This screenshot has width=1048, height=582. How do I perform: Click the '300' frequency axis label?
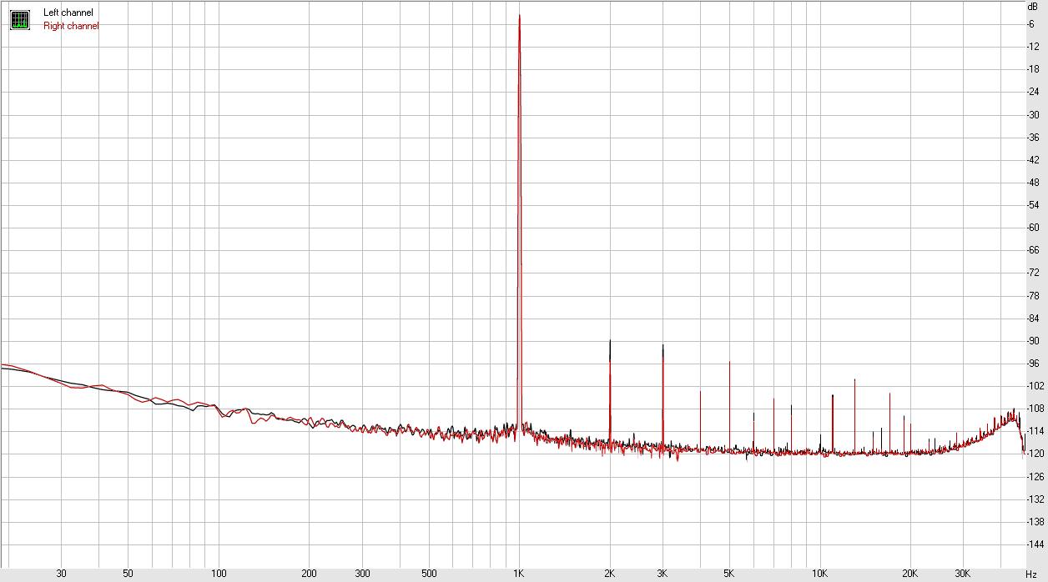[x=362, y=574]
